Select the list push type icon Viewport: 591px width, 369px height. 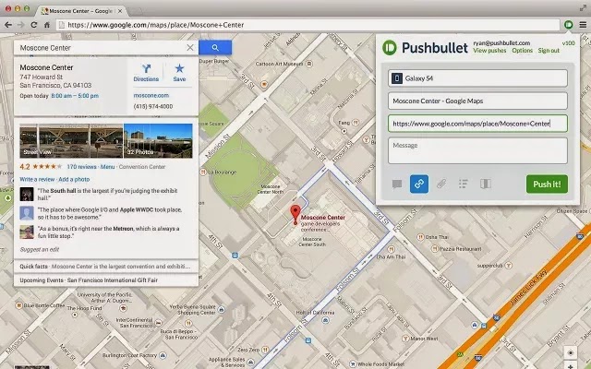pos(464,184)
